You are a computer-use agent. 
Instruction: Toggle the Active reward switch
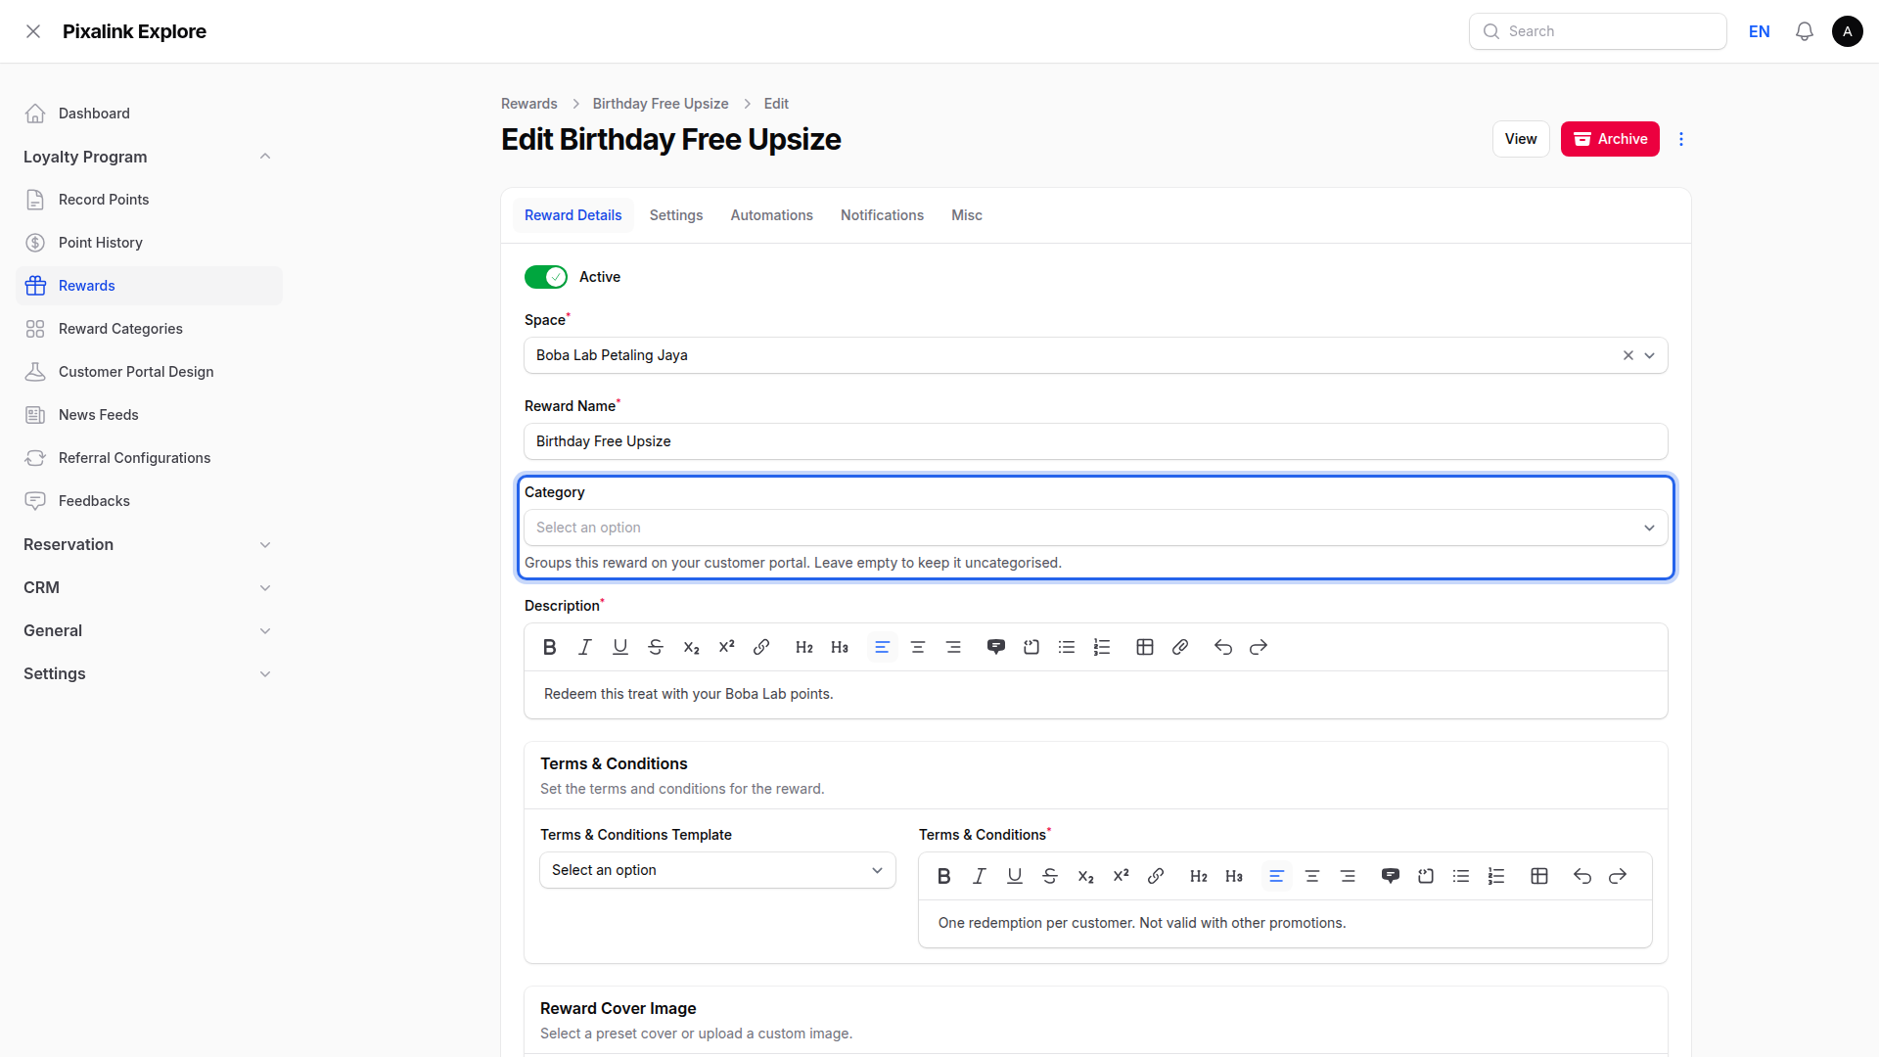pos(546,277)
